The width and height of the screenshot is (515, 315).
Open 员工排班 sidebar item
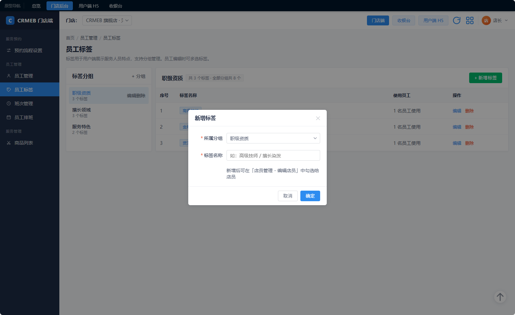point(30,117)
